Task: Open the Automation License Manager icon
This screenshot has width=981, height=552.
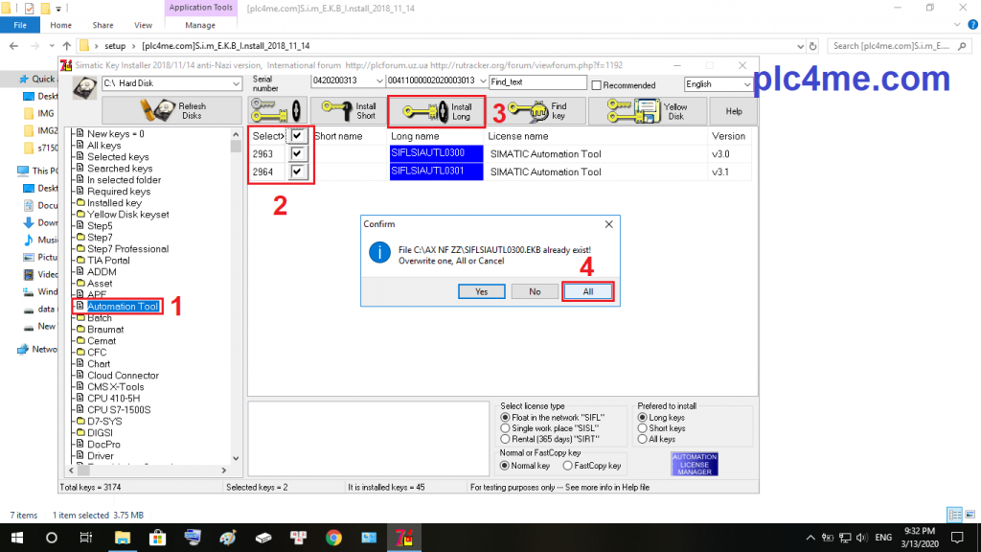Action: pyautogui.click(x=695, y=464)
